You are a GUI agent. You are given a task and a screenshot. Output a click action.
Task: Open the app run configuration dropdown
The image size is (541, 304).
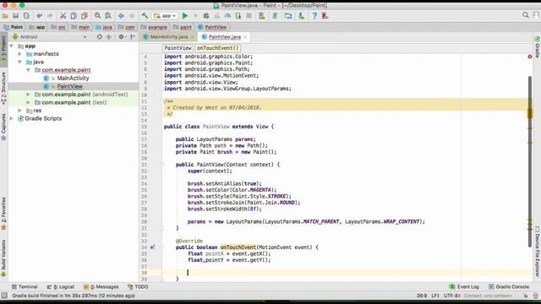pyautogui.click(x=166, y=16)
